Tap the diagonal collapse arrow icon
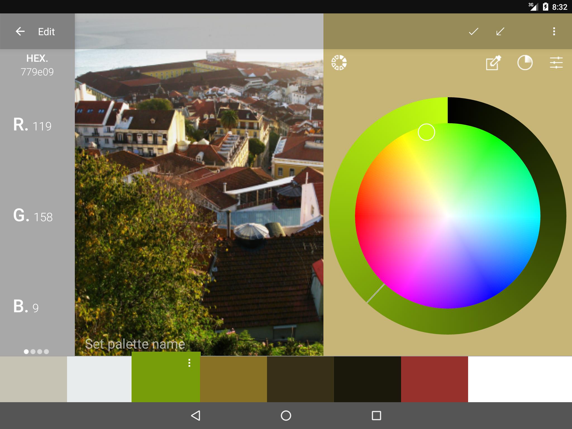Image resolution: width=572 pixels, height=429 pixels. click(x=500, y=31)
